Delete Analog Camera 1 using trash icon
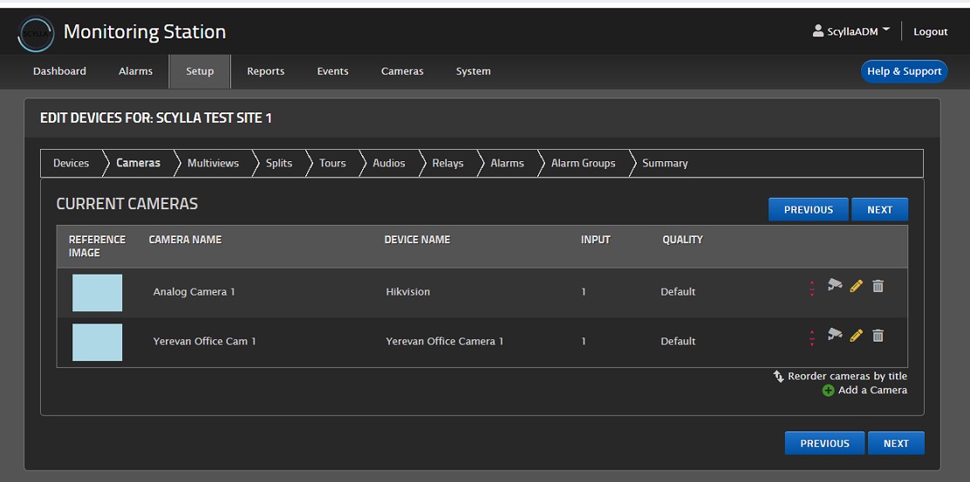The height and width of the screenshot is (482, 970). pyautogui.click(x=878, y=286)
